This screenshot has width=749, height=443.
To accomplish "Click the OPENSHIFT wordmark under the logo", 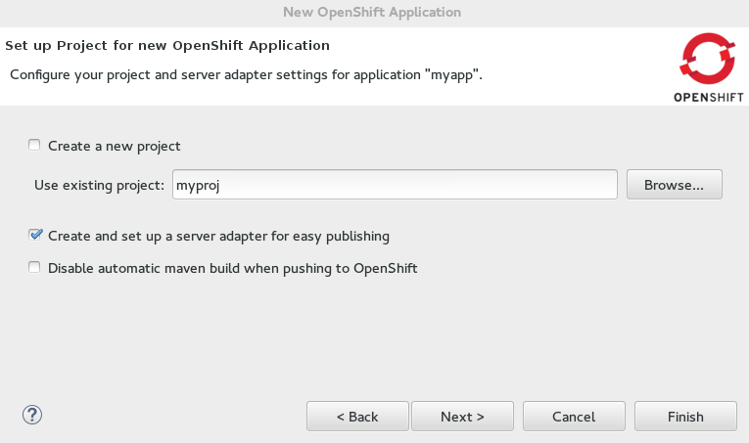I will click(709, 97).
